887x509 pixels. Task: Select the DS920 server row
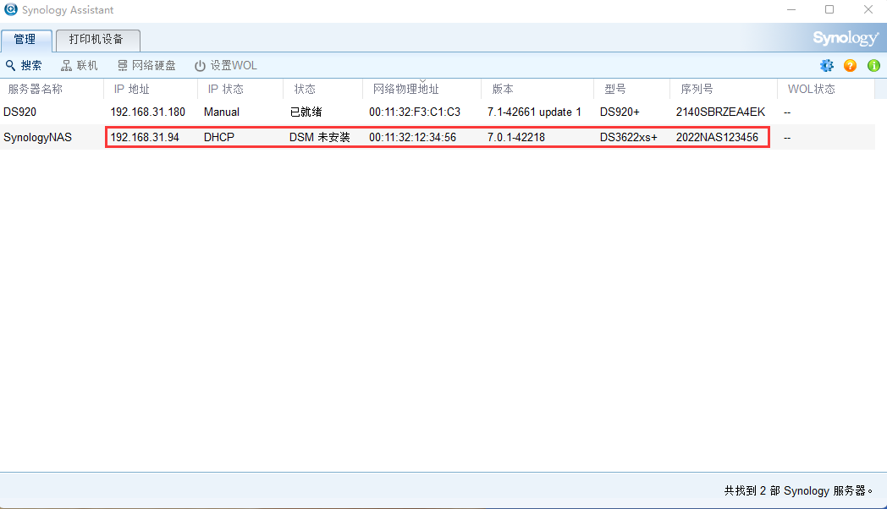pyautogui.click(x=20, y=112)
